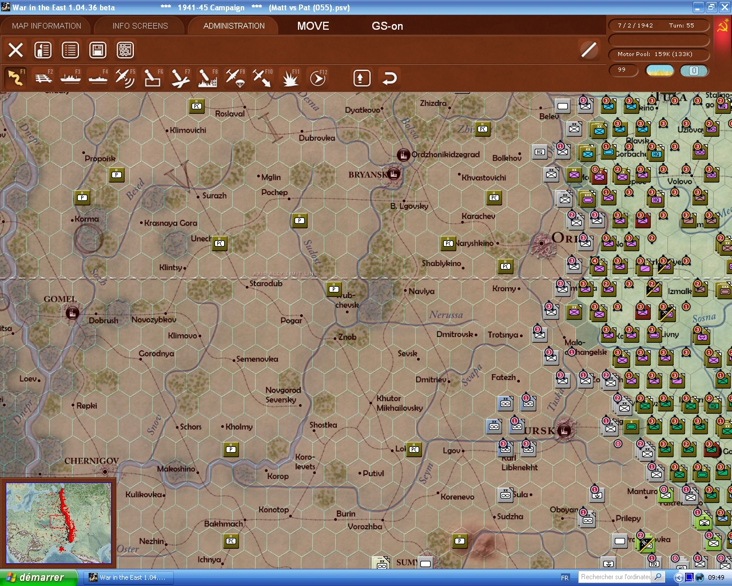
Task: Click the F11 explosion icon
Action: point(290,78)
